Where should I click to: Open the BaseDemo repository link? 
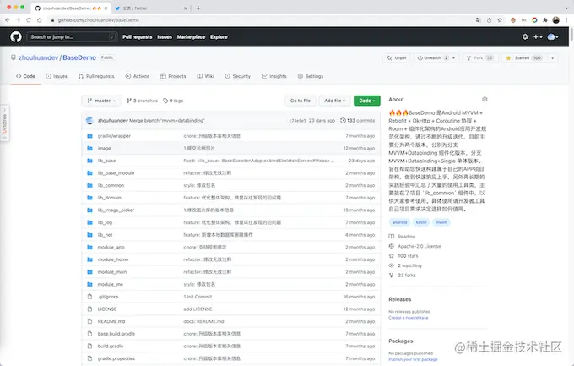(79, 57)
